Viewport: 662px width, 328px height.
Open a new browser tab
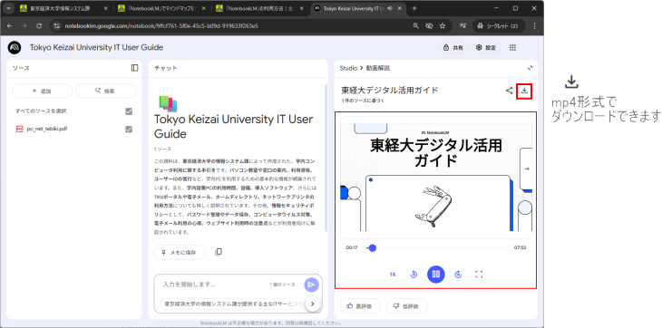[414, 8]
